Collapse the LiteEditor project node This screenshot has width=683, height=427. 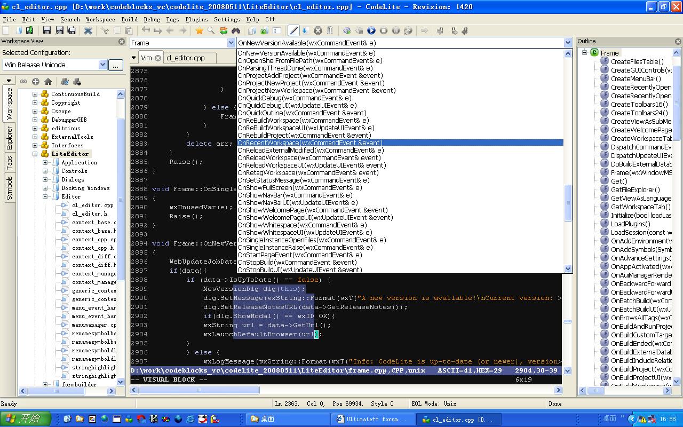(35, 154)
